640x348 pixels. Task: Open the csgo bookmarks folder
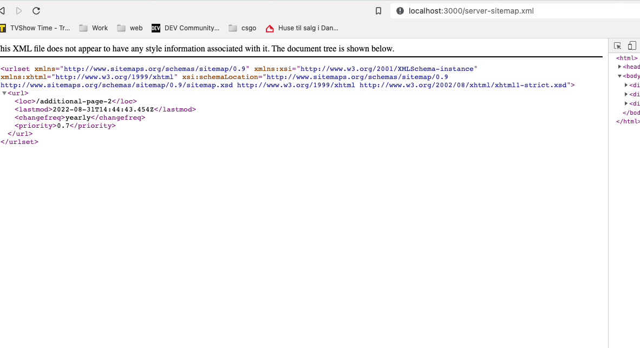pos(243,28)
